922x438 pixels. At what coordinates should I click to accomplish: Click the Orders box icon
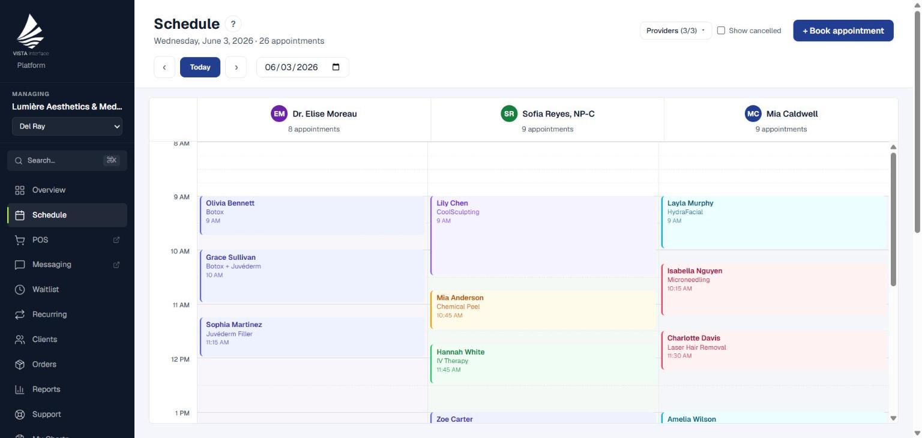coord(20,364)
